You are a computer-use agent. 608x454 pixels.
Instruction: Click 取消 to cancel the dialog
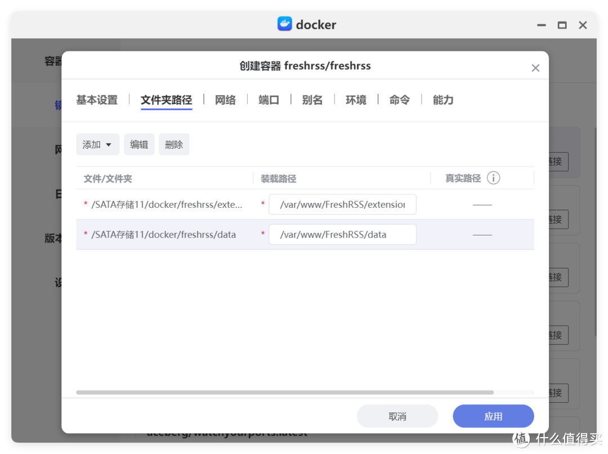pyautogui.click(x=397, y=416)
